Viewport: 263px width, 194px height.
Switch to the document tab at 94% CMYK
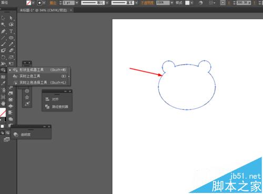(x=43, y=11)
